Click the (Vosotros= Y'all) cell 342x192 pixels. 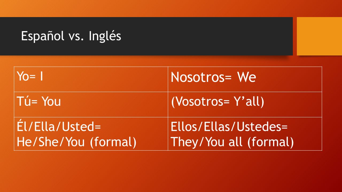pos(245,104)
